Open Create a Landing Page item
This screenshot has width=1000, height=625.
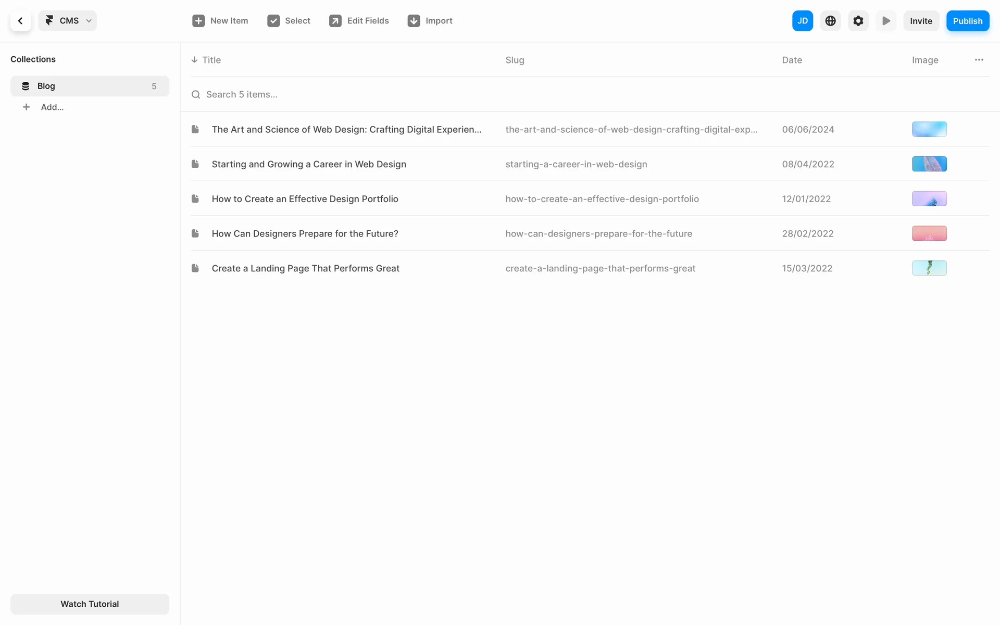click(x=305, y=268)
